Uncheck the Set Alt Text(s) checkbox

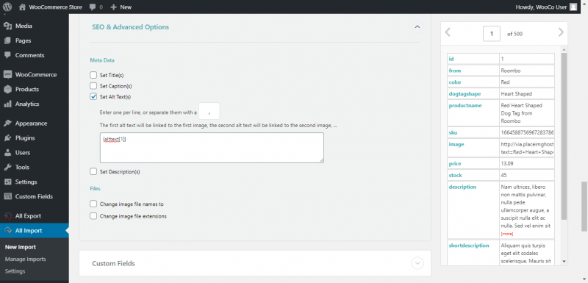pos(93,97)
